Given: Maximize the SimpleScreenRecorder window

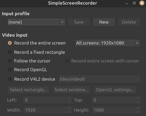Looking at the screenshot, I should (134, 3).
